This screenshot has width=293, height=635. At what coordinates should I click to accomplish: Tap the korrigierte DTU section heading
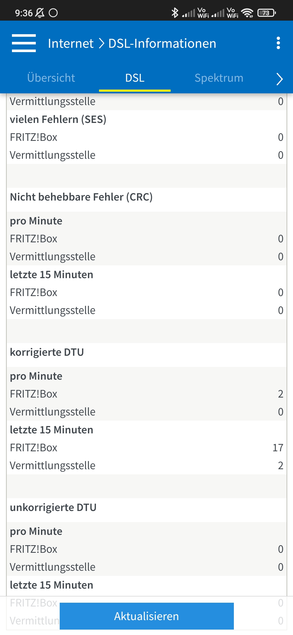point(47,352)
